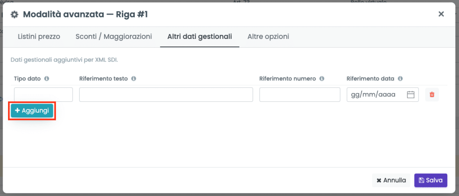459x196 pixels.
Task: Click info icon beside Riferimento numero
Action: 322,79
